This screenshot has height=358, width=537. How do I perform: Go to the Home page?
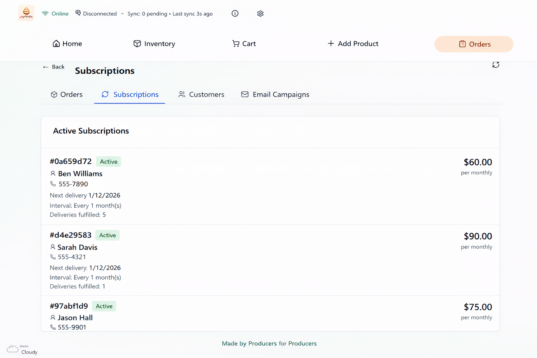[67, 44]
